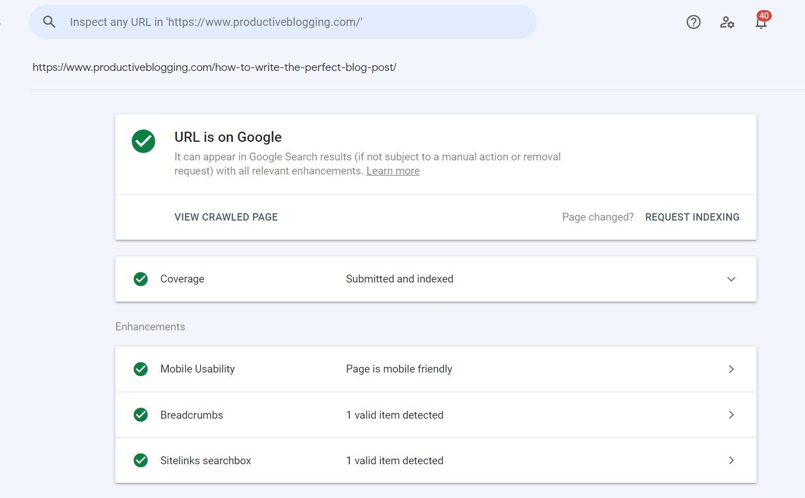Open user settings via the person gear icon
The image size is (805, 498).
pyautogui.click(x=727, y=22)
